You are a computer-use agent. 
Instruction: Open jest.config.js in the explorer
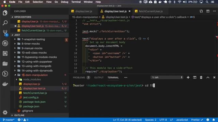tap(31, 97)
